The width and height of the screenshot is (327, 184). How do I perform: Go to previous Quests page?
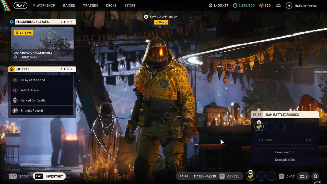(x=61, y=69)
